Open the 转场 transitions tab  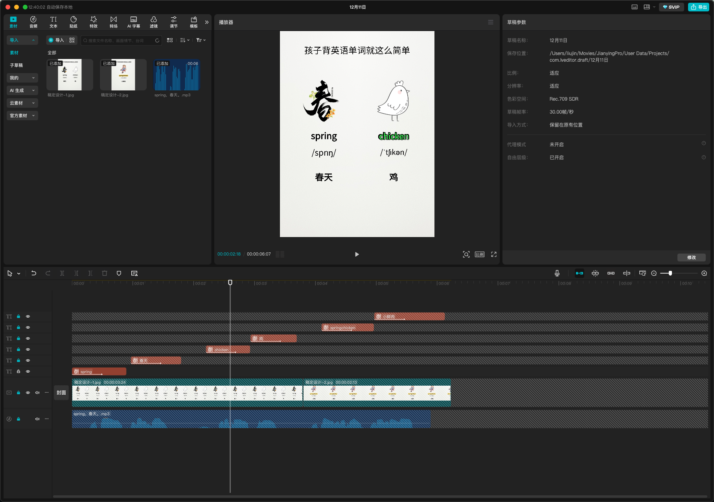114,22
